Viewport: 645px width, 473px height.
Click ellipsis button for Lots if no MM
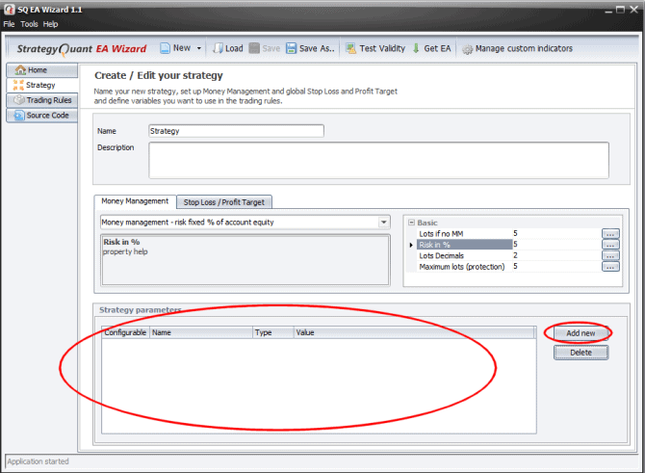(610, 234)
